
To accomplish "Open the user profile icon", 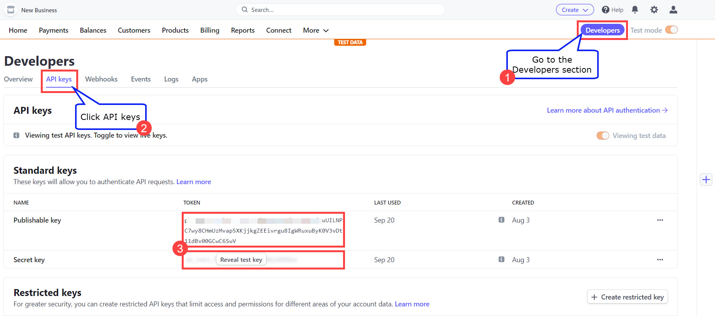I will [673, 10].
